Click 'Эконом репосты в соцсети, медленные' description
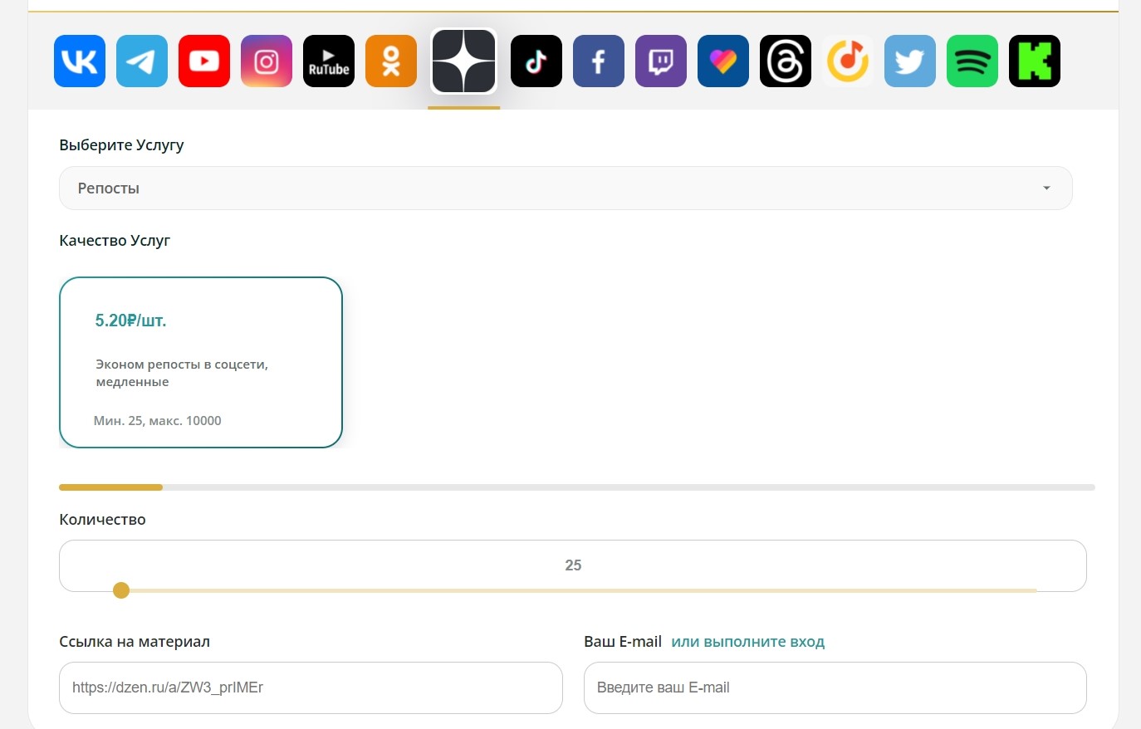The height and width of the screenshot is (729, 1141). click(182, 373)
